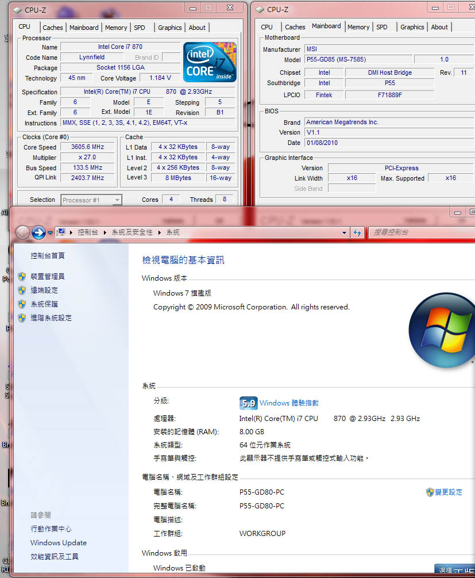
Task: Open SPD tab in left CPU-Z
Action: (140, 28)
